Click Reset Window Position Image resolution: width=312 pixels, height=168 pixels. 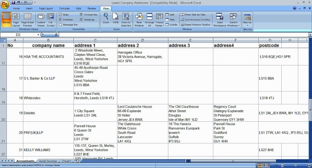(195, 25)
